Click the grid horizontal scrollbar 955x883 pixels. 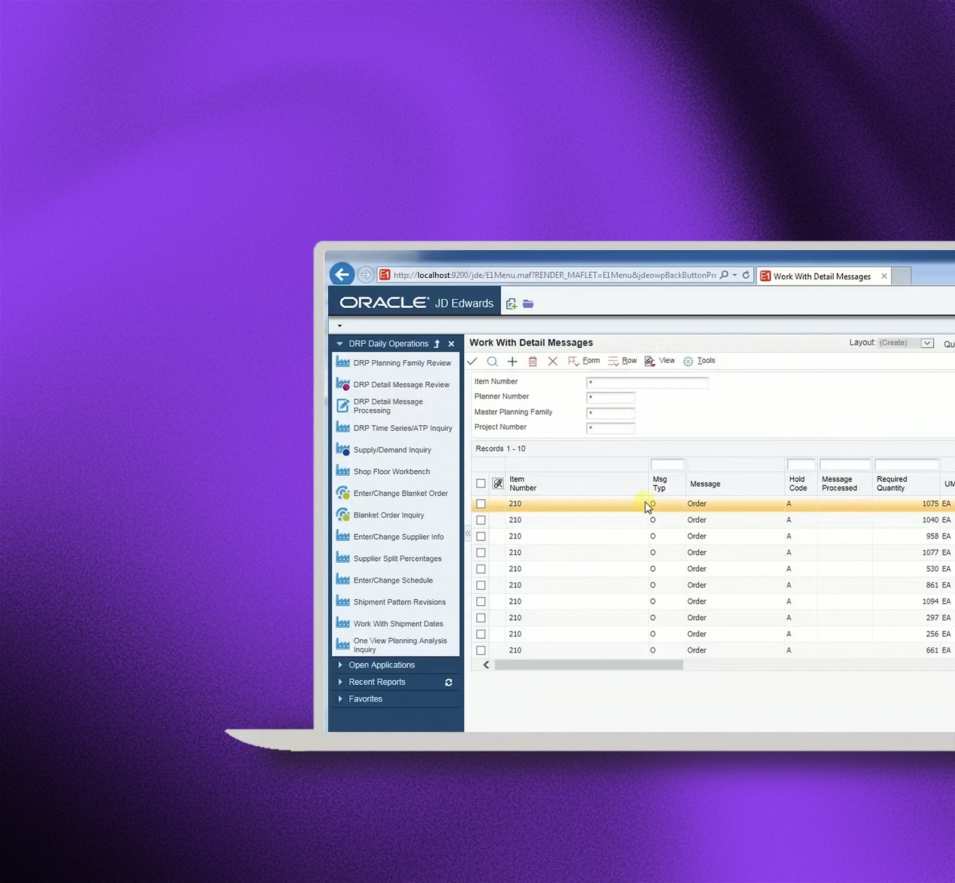pos(589,665)
